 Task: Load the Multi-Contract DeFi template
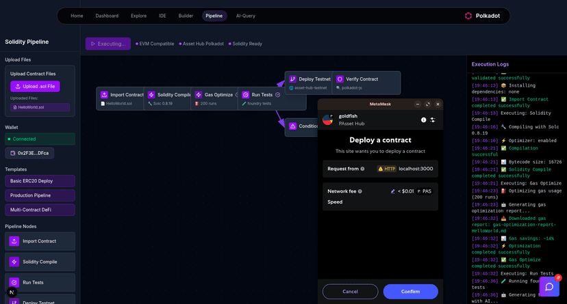click(40, 210)
